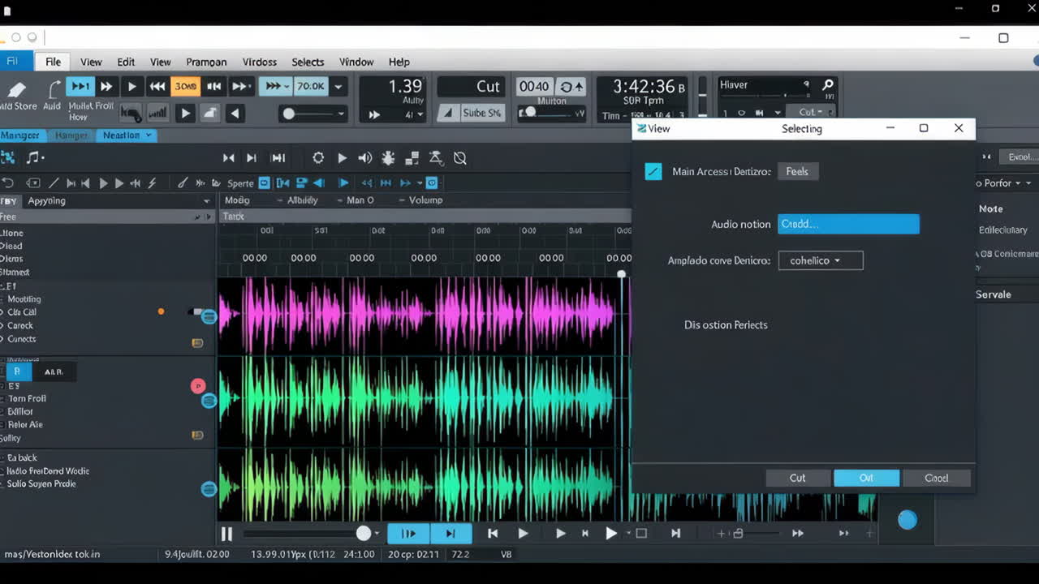The width and height of the screenshot is (1039, 584).
Task: Open the Neastion dropdown near the tab bar
Action: (x=126, y=135)
